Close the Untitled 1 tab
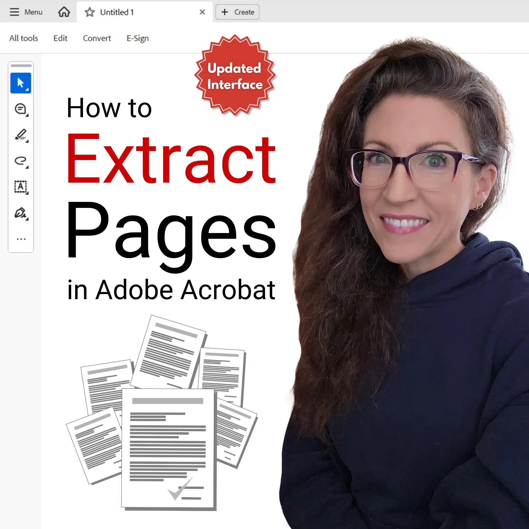 click(202, 12)
